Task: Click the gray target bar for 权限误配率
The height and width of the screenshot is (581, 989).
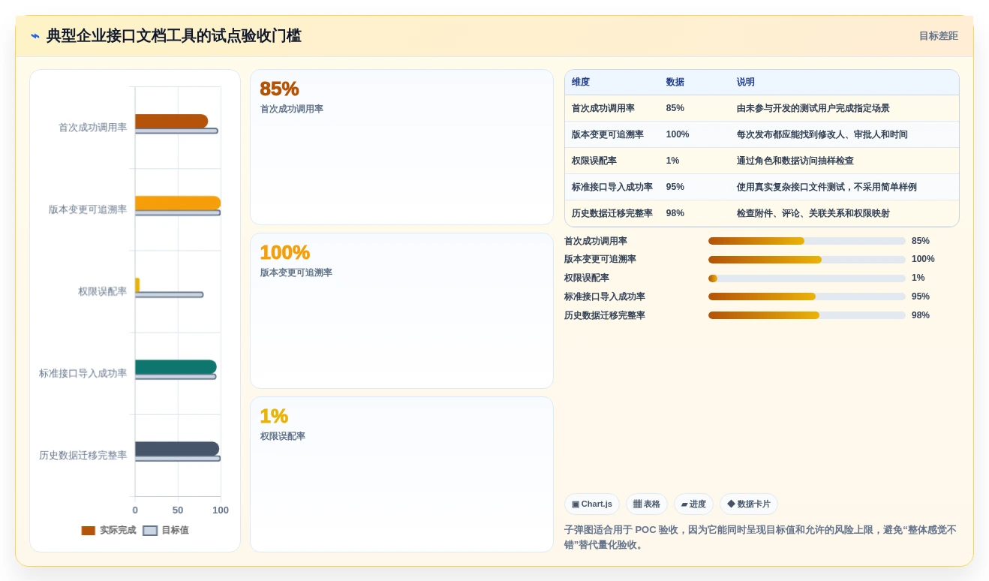Action: point(169,295)
